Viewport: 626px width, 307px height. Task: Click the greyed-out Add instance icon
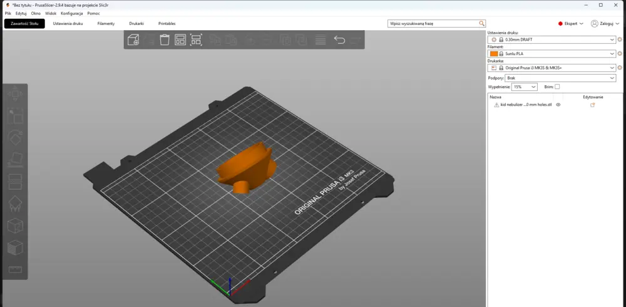tap(251, 40)
